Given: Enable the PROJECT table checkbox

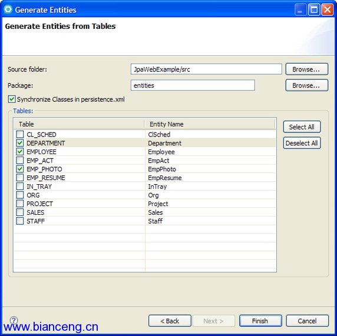Looking at the screenshot, I should [20, 204].
